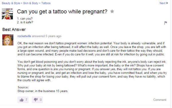Click the star icon beside question title
This screenshot has height=108, width=172.
click(x=112, y=11)
